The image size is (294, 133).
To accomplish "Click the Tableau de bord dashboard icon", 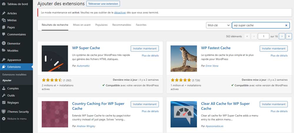I will click(x=4, y=4).
